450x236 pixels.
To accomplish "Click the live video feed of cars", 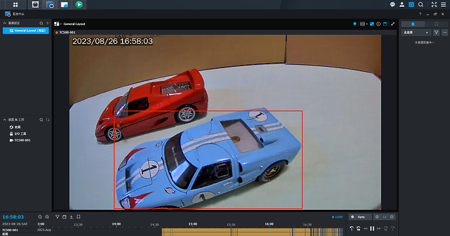I will 225,122.
